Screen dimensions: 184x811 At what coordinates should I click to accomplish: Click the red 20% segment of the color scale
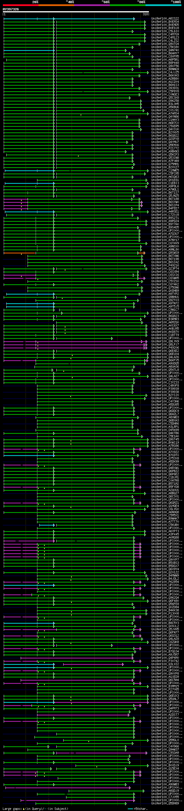coord(21,5)
